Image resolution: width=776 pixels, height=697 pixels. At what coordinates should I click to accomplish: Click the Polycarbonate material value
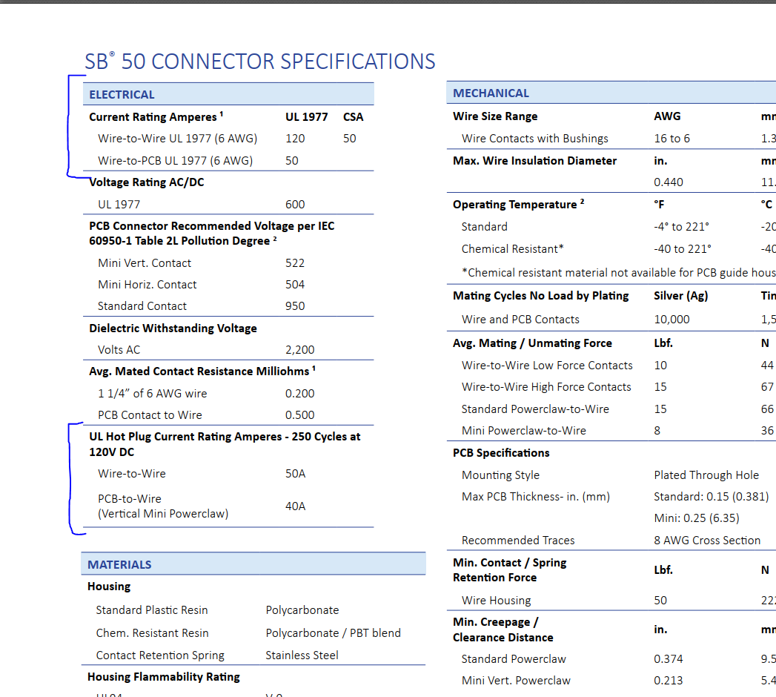pos(302,610)
